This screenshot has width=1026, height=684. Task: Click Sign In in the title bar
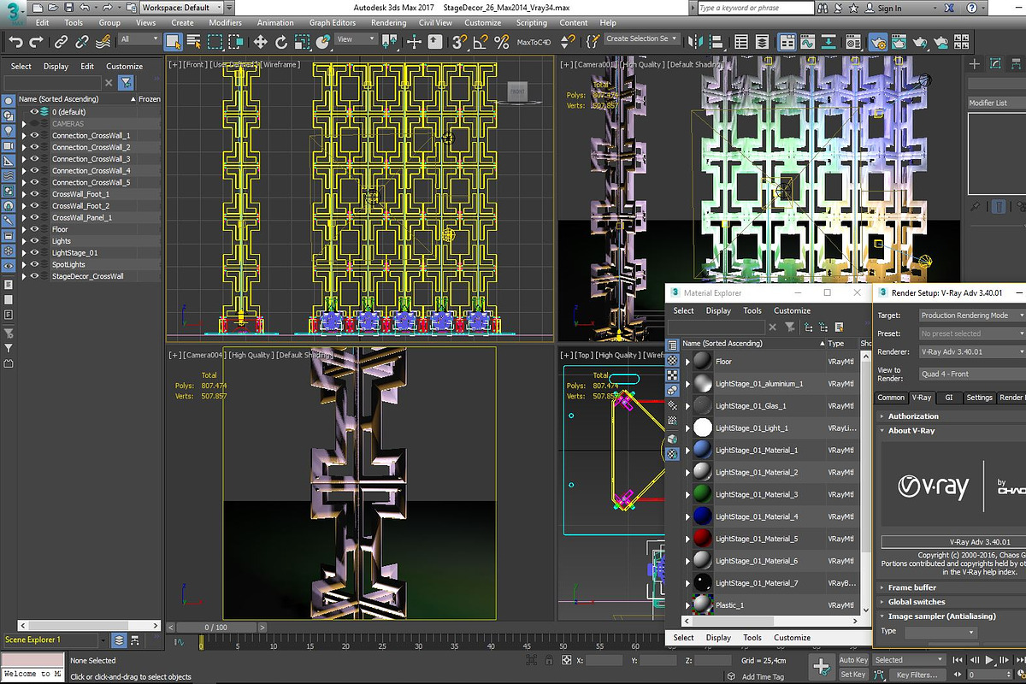(x=889, y=9)
